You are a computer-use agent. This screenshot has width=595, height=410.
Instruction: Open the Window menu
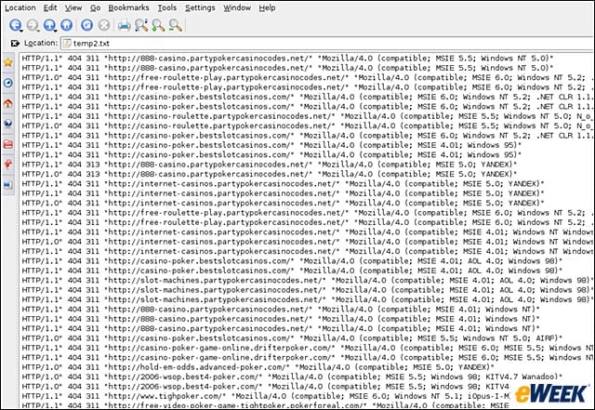pyautogui.click(x=237, y=7)
